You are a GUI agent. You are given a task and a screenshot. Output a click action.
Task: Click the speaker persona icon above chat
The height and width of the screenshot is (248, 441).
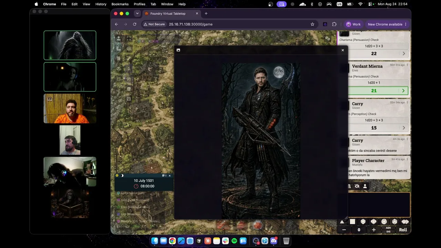[x=365, y=186]
